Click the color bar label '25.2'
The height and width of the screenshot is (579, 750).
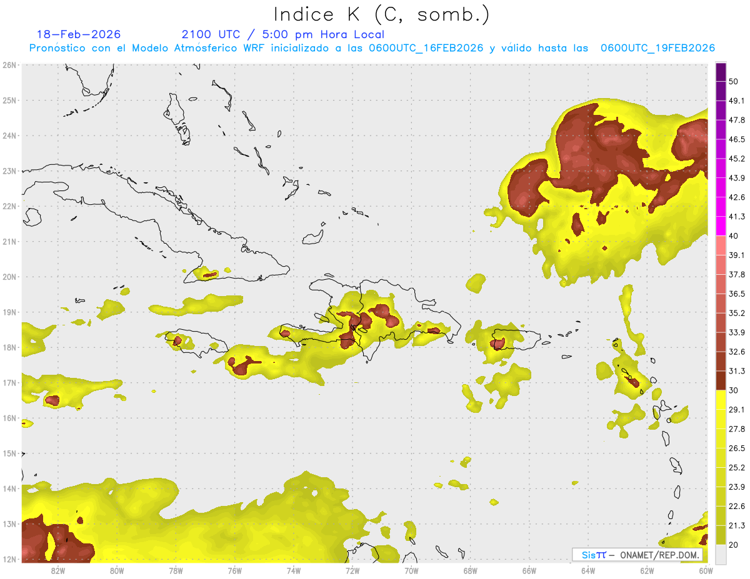pyautogui.click(x=737, y=468)
